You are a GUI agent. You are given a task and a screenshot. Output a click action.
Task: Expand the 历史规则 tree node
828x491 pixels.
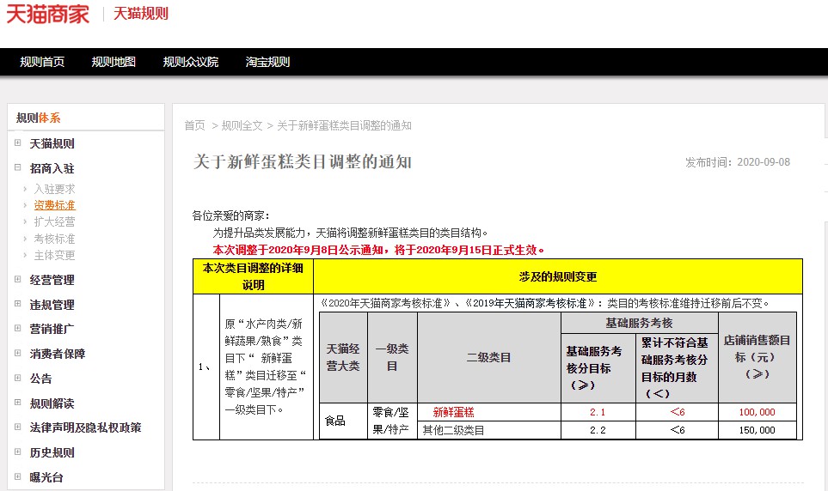click(x=17, y=452)
